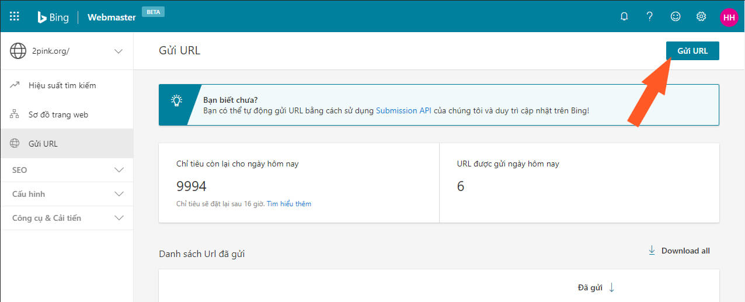Click the Tìm hiểu thêm link
The height and width of the screenshot is (302, 745).
[289, 204]
